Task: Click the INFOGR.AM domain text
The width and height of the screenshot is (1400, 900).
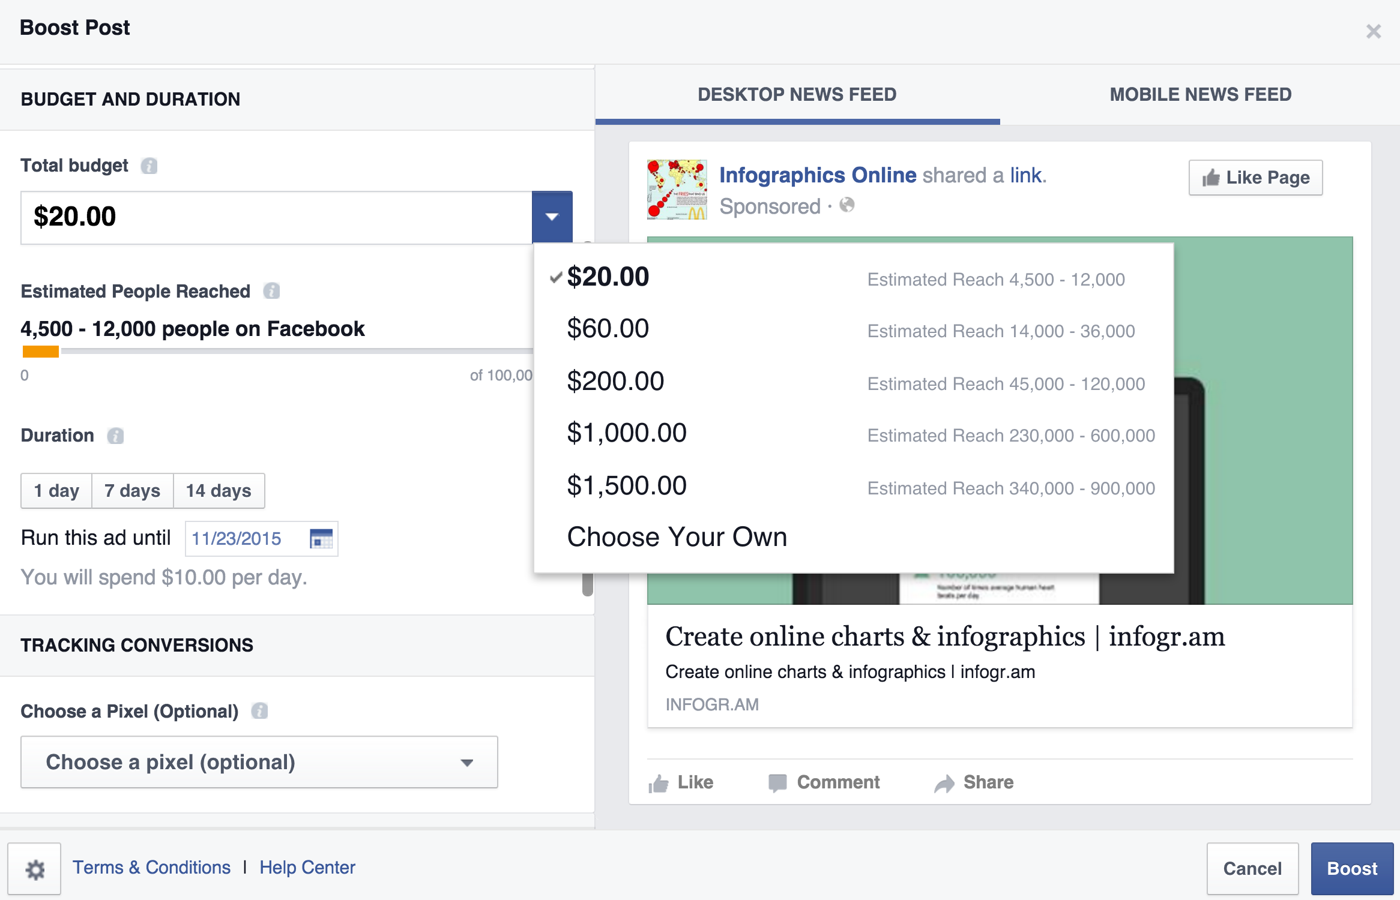Action: click(x=712, y=704)
